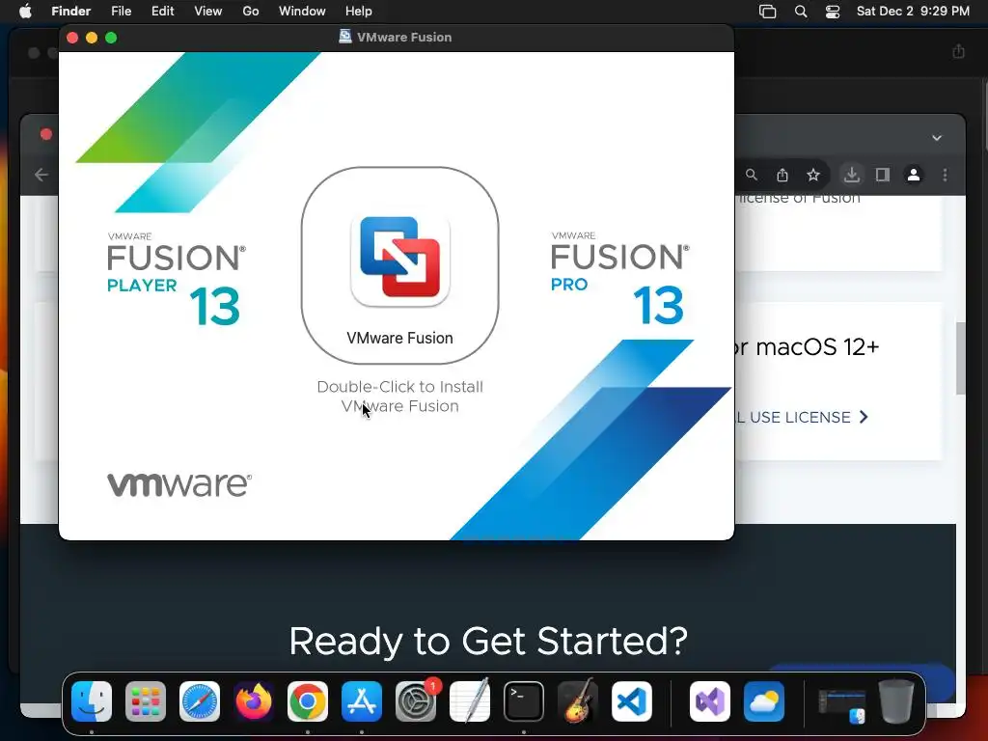Open the Go menu
This screenshot has height=741, width=988.
251,12
